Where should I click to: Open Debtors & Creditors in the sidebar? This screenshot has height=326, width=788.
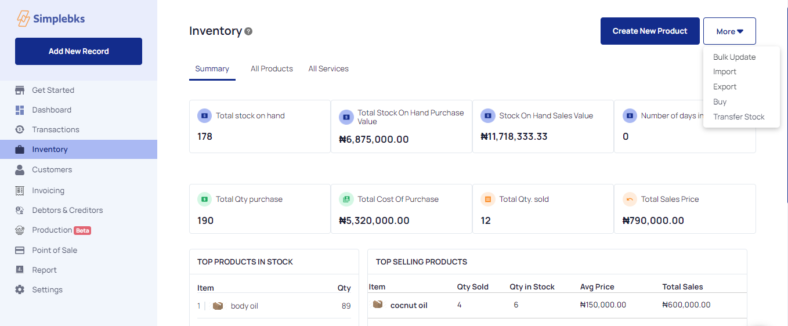click(67, 210)
